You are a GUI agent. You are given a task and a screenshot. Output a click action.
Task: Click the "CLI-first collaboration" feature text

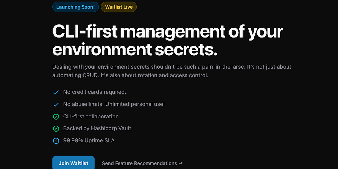click(x=91, y=117)
